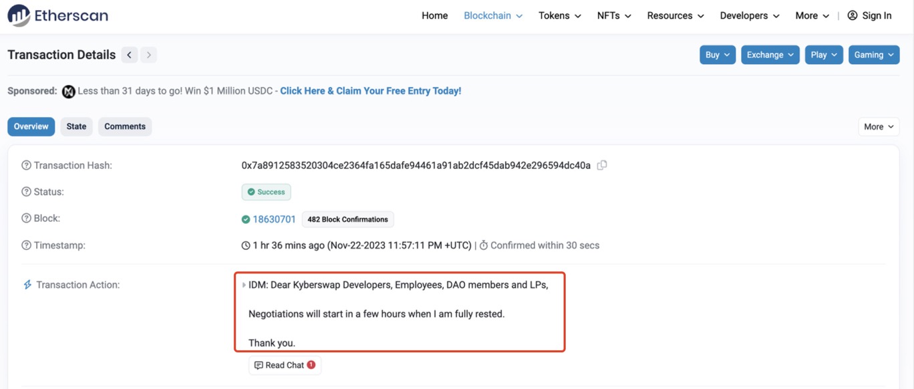914x389 pixels.
Task: Click the Read Chat button
Action: (285, 366)
